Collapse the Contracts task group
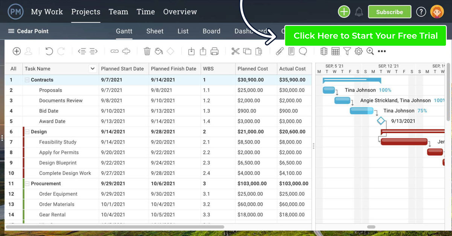The image size is (452, 236). point(27,80)
